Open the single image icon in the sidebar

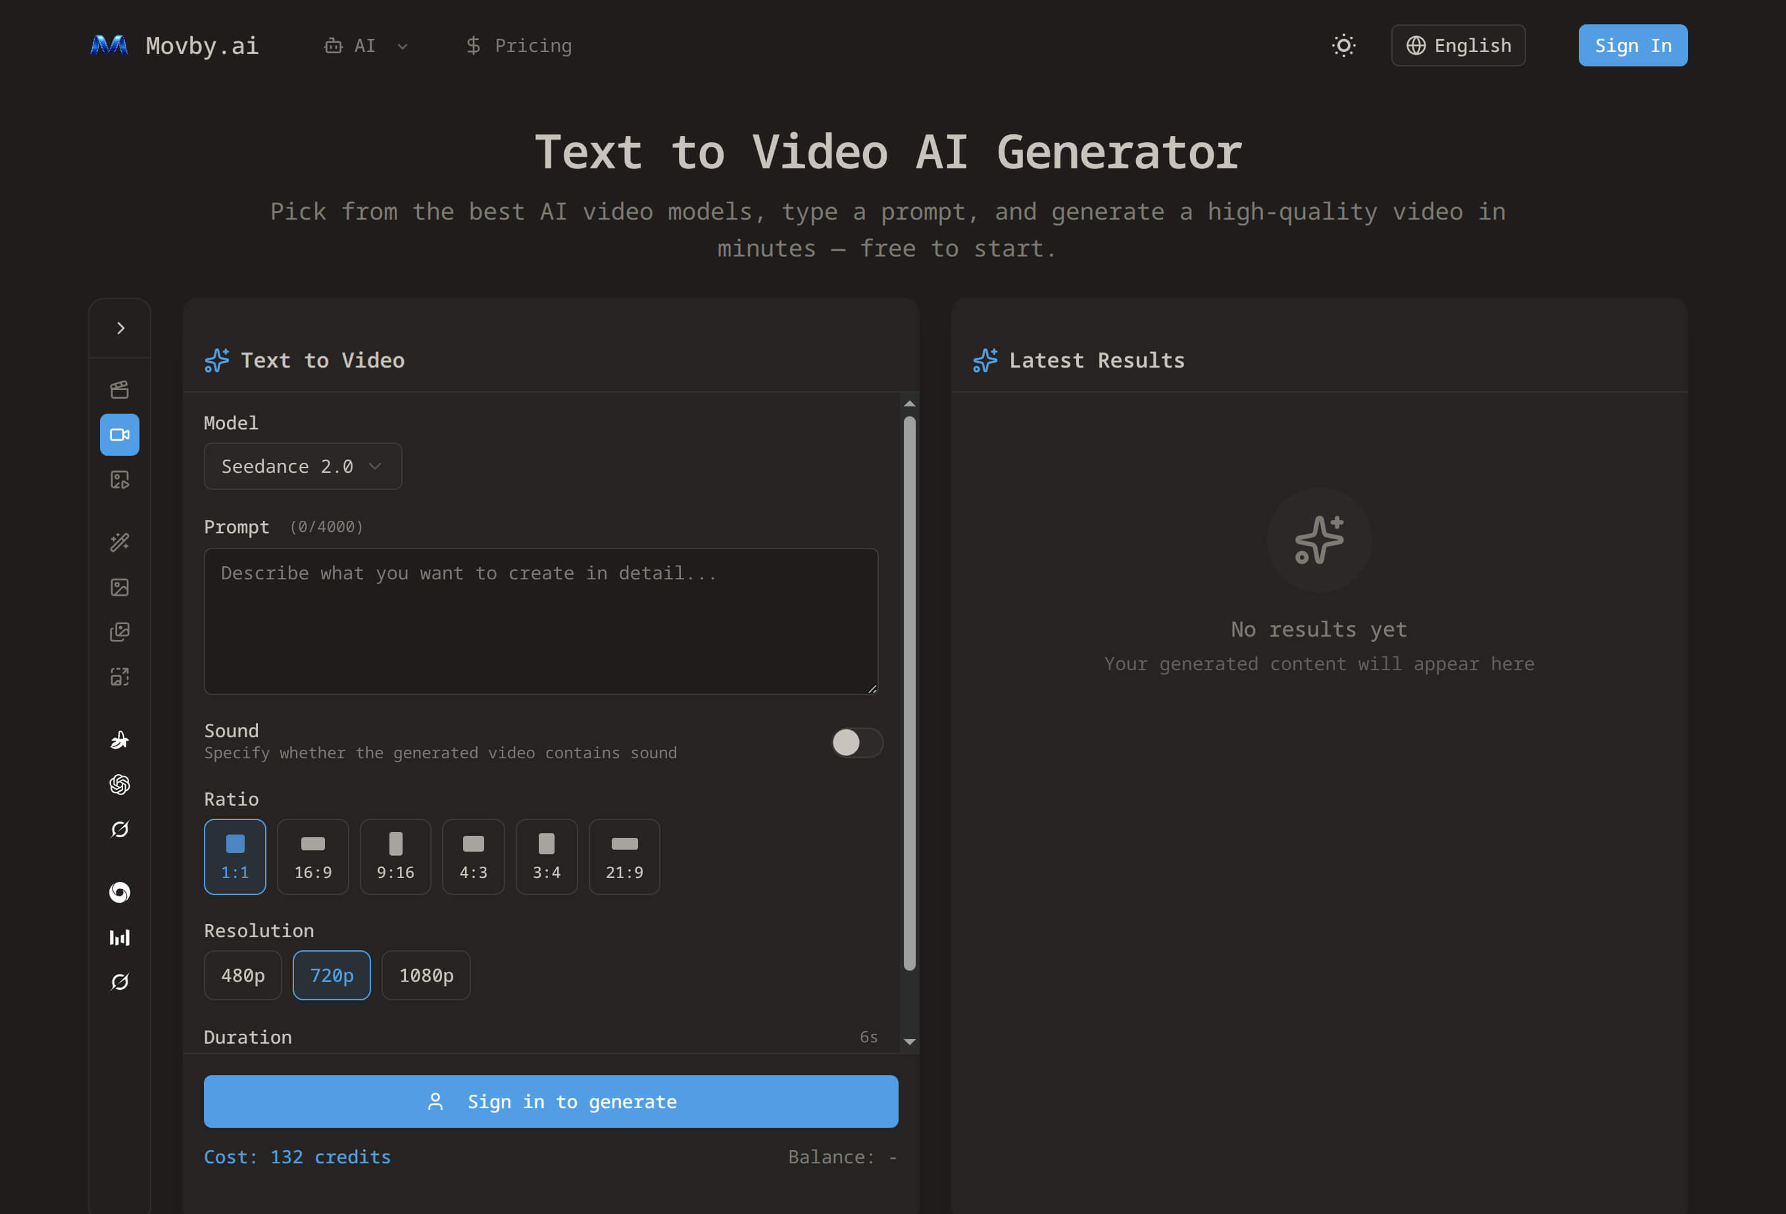pos(120,587)
